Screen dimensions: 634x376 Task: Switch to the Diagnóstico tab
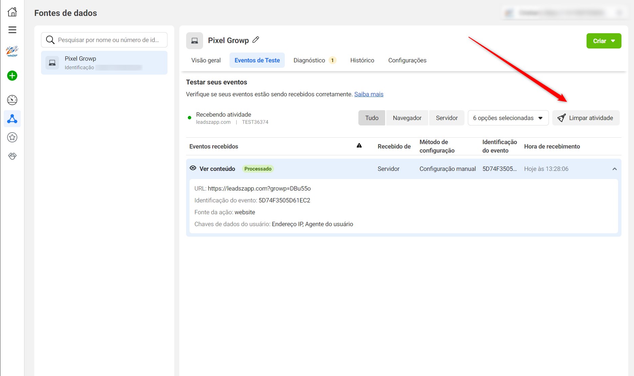(314, 60)
